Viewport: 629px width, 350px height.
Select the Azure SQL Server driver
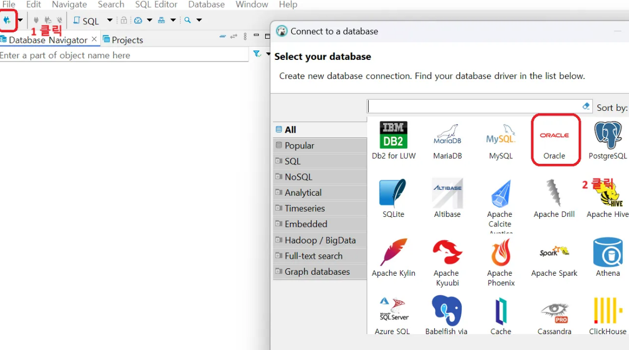coord(392,315)
